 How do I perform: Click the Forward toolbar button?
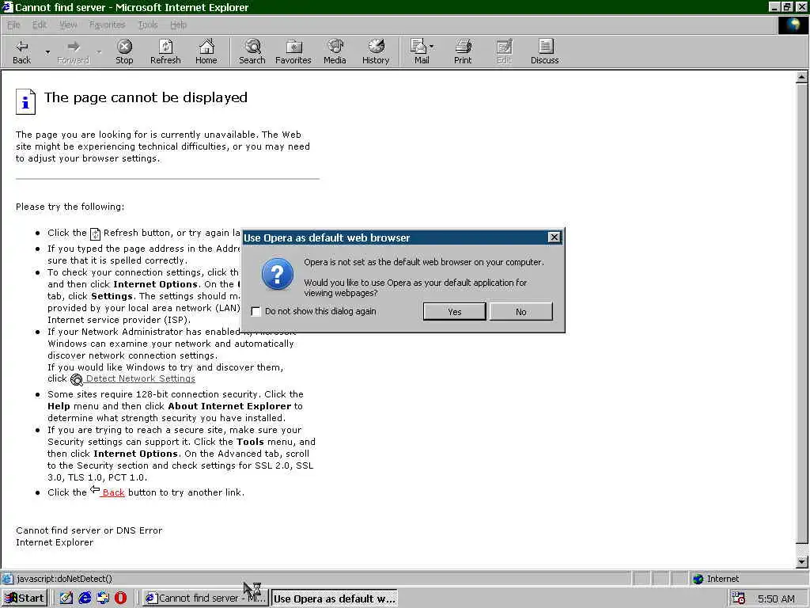73,51
